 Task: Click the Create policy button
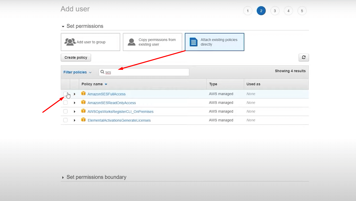76,57
